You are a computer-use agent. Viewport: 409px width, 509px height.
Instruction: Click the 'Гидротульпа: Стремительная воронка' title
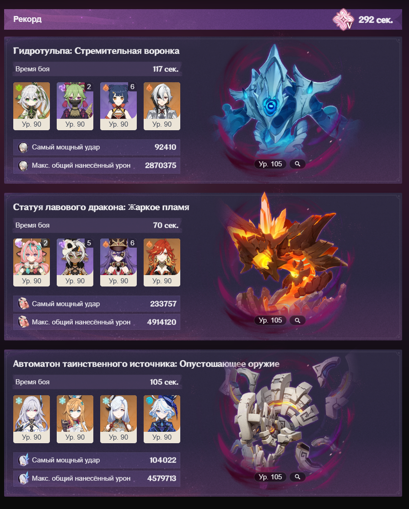pos(96,51)
